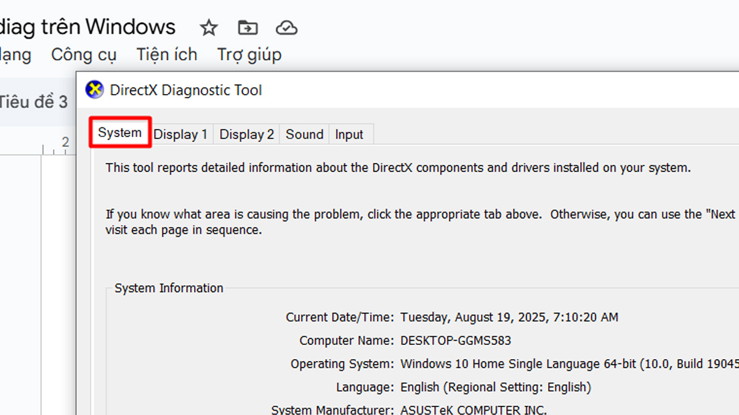Image resolution: width=739 pixels, height=415 pixels.
Task: Click the System Information group label
Action: 169,288
